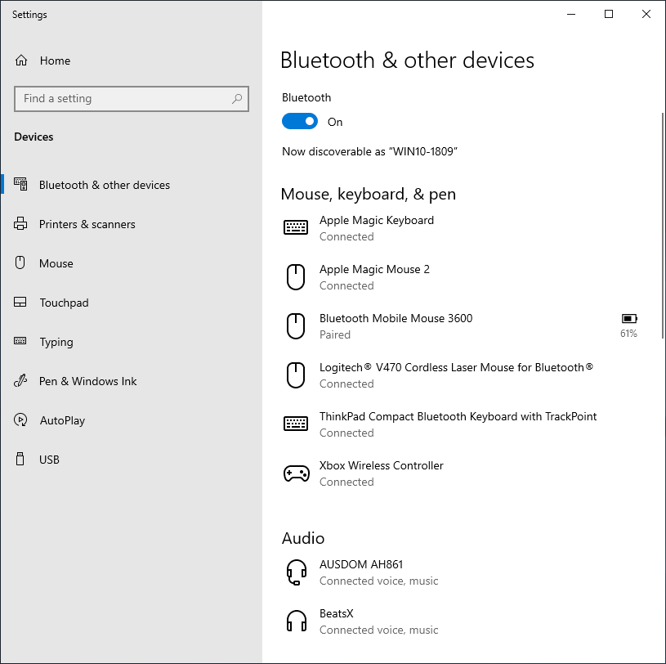This screenshot has height=664, width=666.
Task: Select the Xbox Wireless Controller name
Action: [381, 465]
